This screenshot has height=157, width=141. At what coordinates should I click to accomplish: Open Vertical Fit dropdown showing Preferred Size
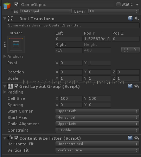pos(97,150)
